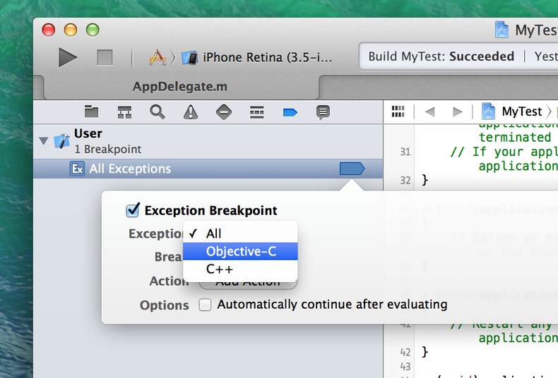The width and height of the screenshot is (558, 378).
Task: Show the Log navigator speech bubble
Action: (323, 112)
